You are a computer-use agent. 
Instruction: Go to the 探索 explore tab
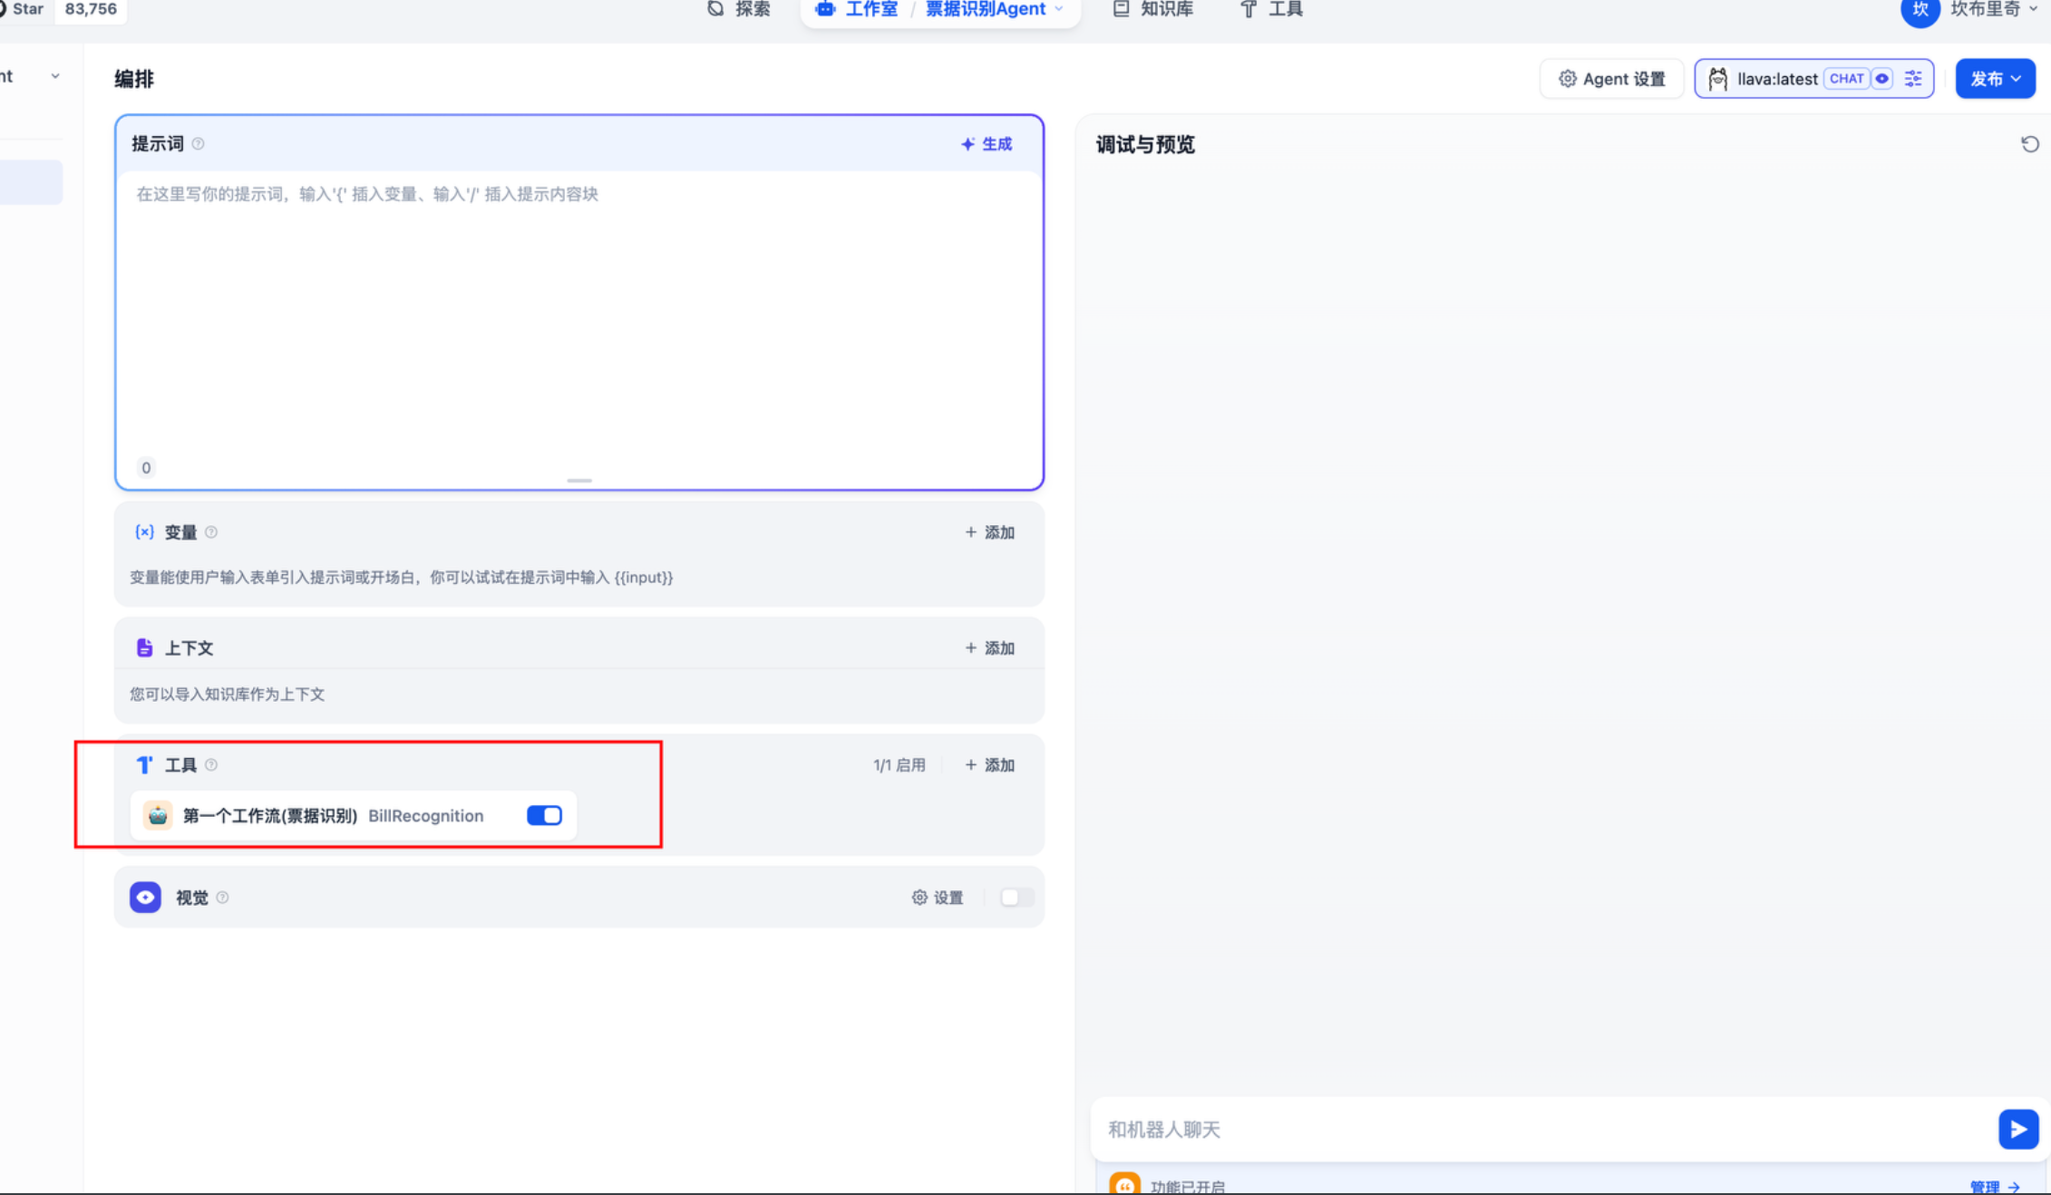pyautogui.click(x=739, y=9)
